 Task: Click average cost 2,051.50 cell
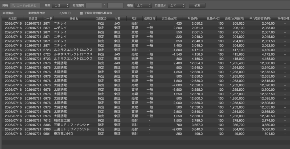click(268, 41)
